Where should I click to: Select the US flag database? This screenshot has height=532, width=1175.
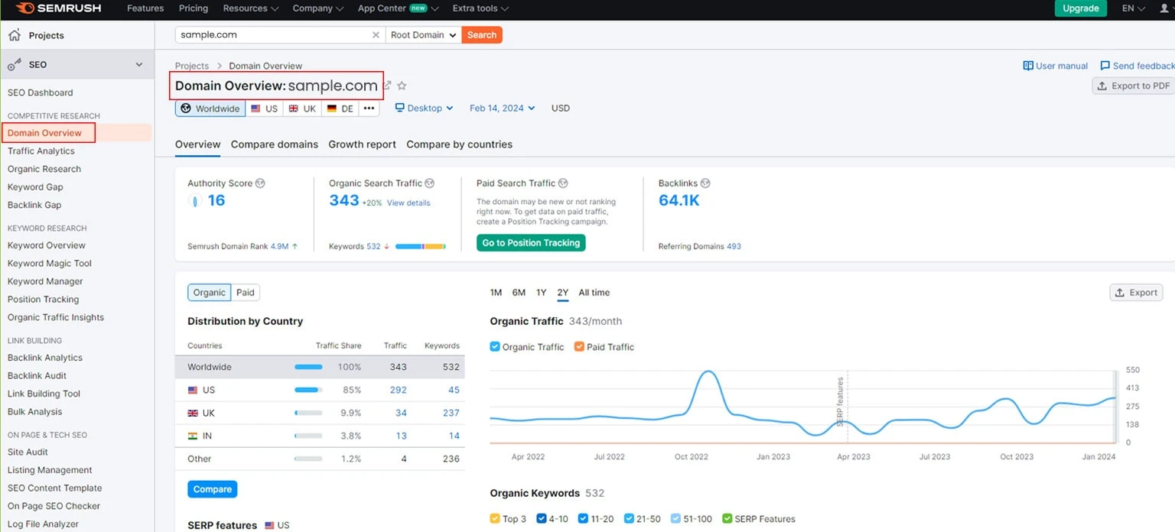pyautogui.click(x=264, y=109)
